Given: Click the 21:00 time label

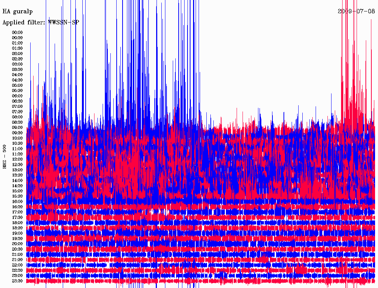Looking at the screenshot, I should coord(17,254).
